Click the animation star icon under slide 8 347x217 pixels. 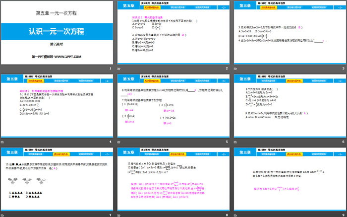click(120, 214)
